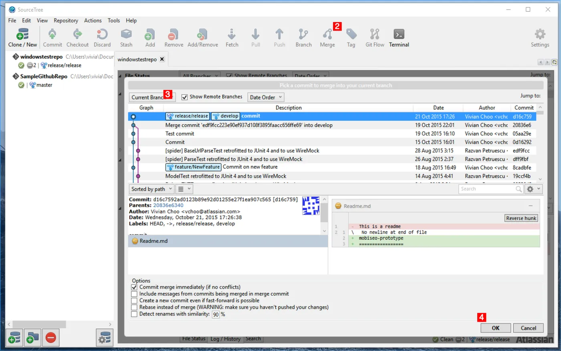Image resolution: width=561 pixels, height=351 pixels.
Task: Cancel the merge dialog
Action: tap(528, 328)
